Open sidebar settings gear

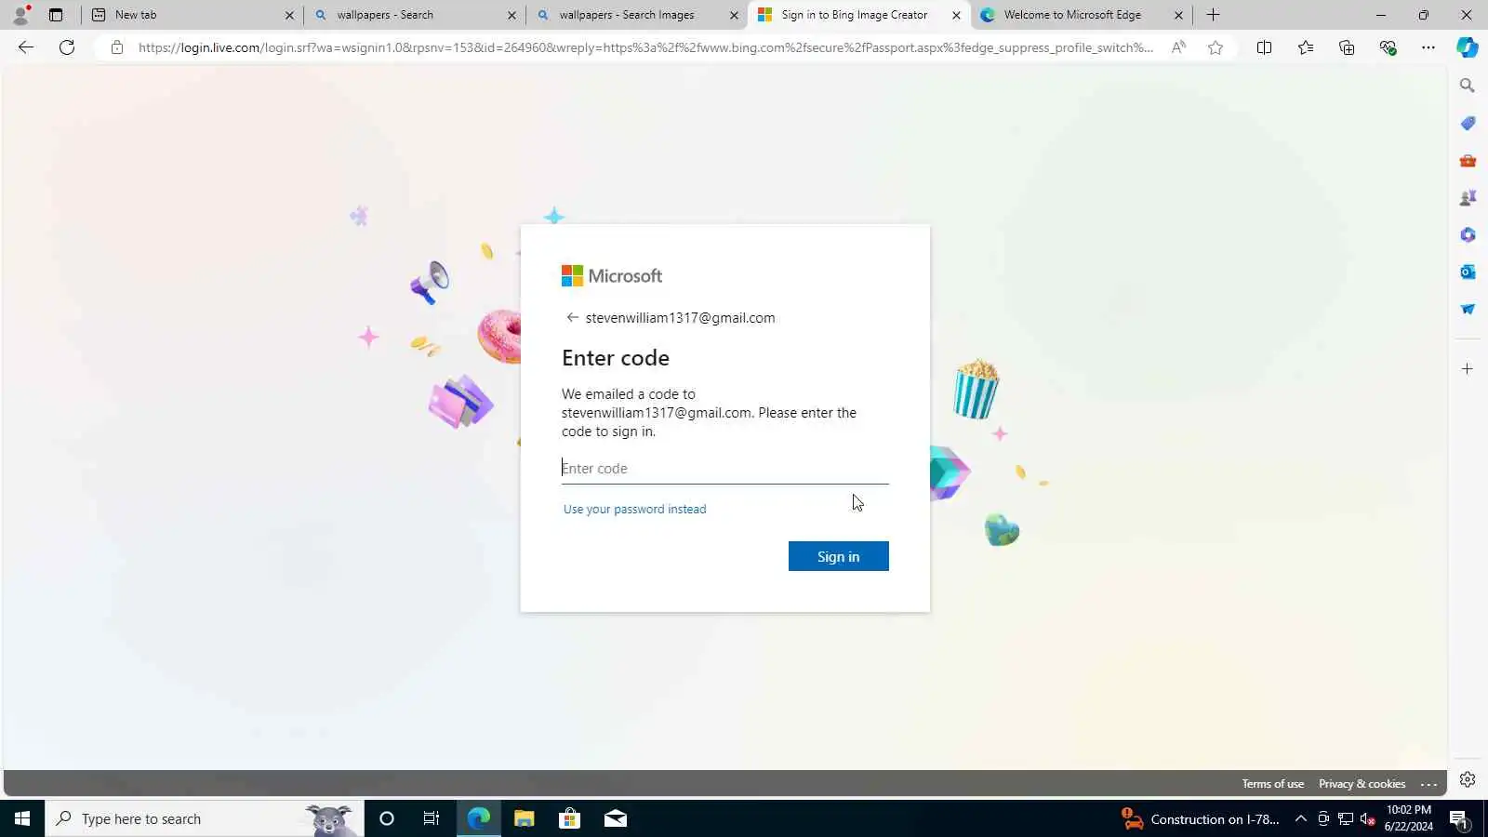(x=1468, y=779)
